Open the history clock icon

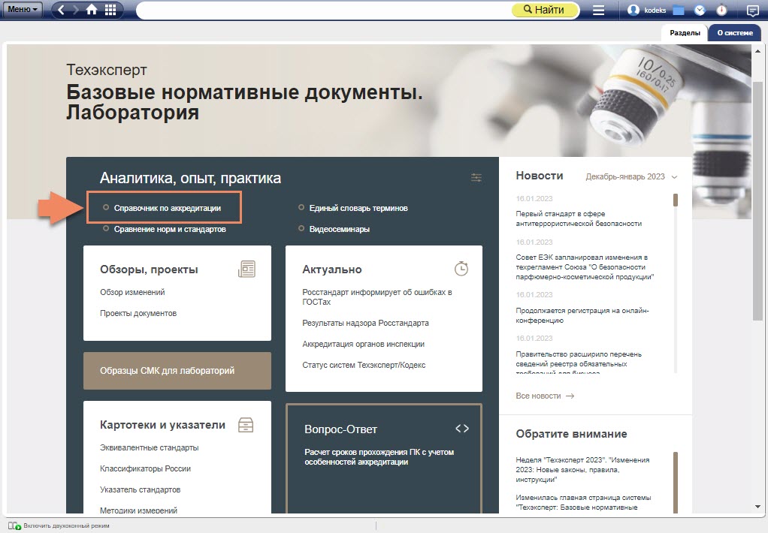coord(700,11)
